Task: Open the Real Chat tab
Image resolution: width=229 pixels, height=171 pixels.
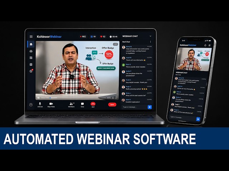Action: point(126,42)
